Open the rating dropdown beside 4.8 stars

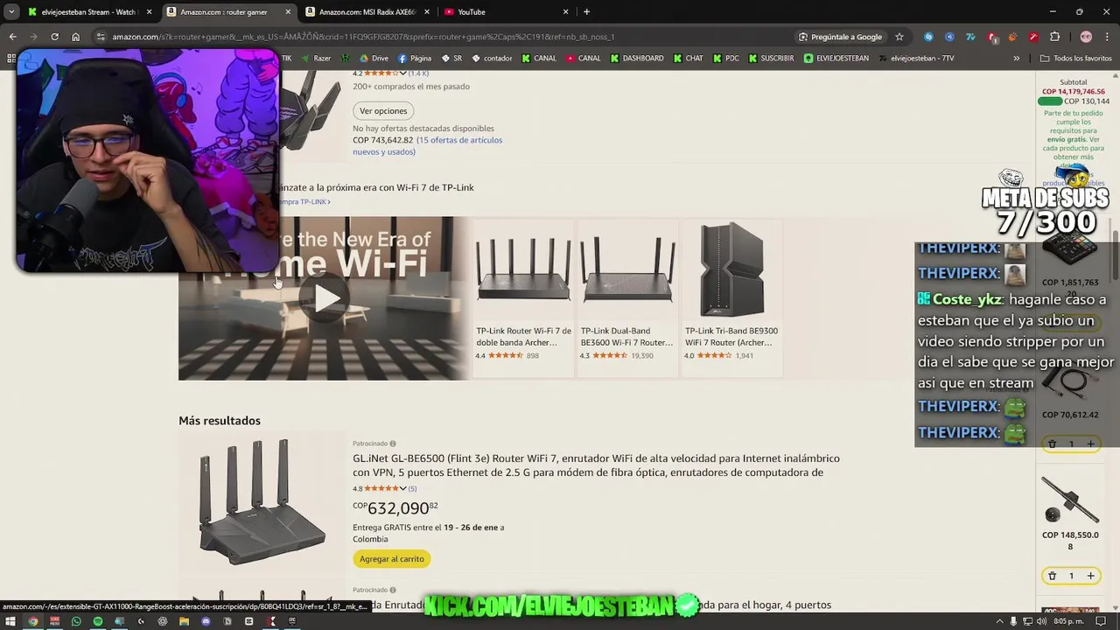[402, 488]
